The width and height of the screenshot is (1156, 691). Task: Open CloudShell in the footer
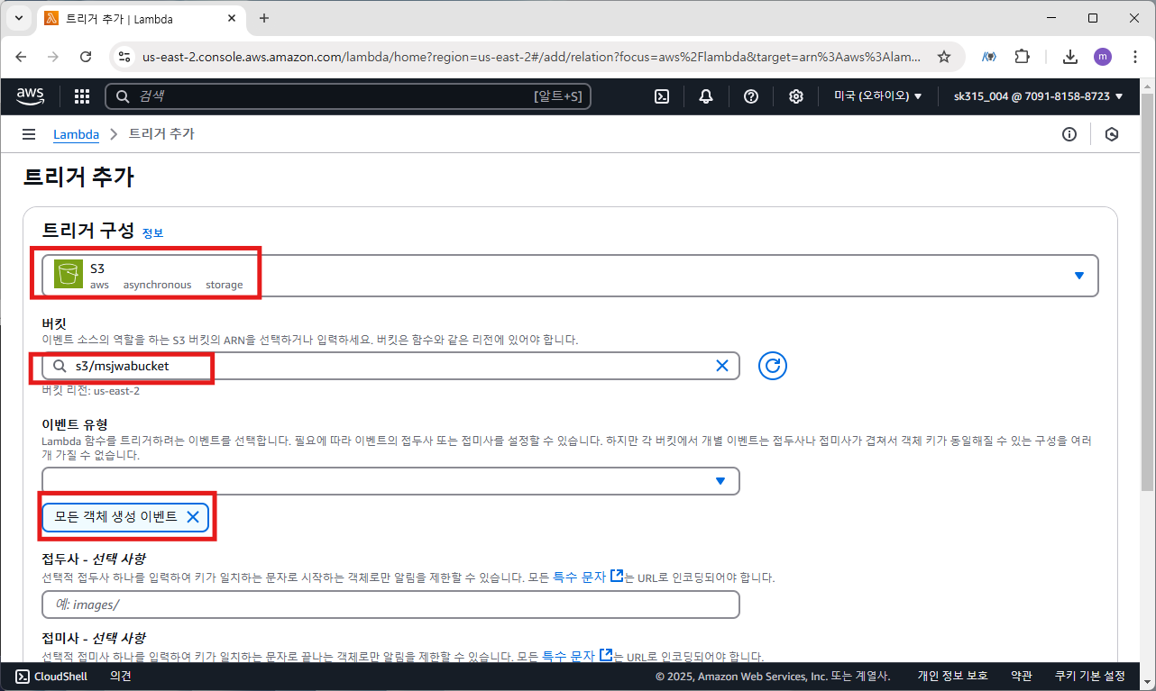[51, 676]
